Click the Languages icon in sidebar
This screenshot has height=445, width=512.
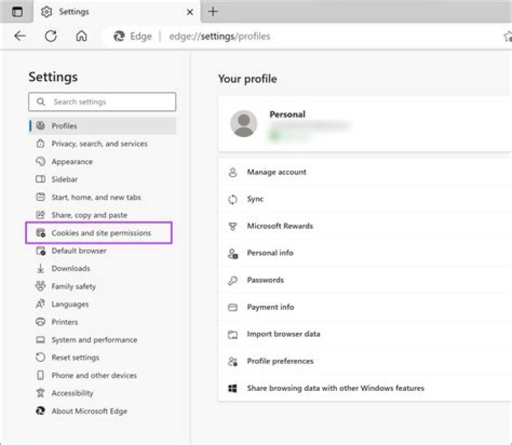[x=40, y=304]
